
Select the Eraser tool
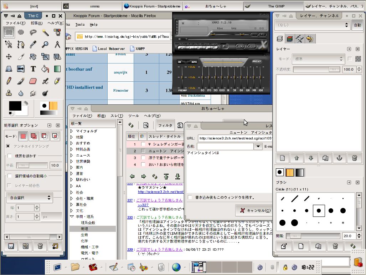point(33,81)
